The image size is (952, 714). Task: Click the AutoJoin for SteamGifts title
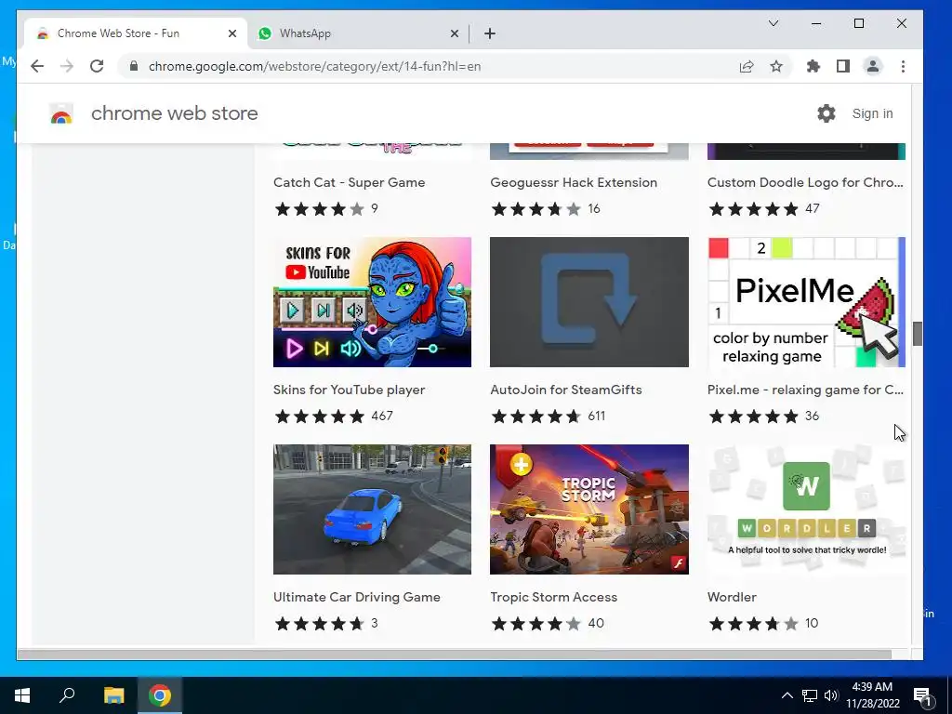coord(566,390)
